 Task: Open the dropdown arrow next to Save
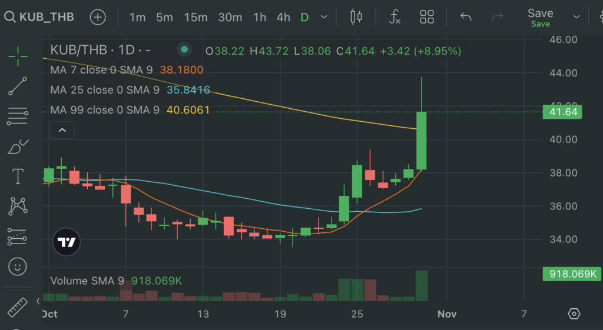pyautogui.click(x=577, y=17)
